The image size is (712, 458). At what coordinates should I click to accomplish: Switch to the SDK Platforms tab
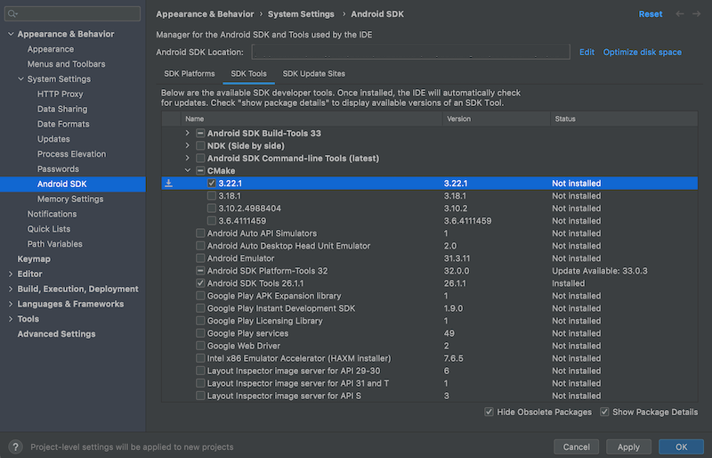coord(190,73)
